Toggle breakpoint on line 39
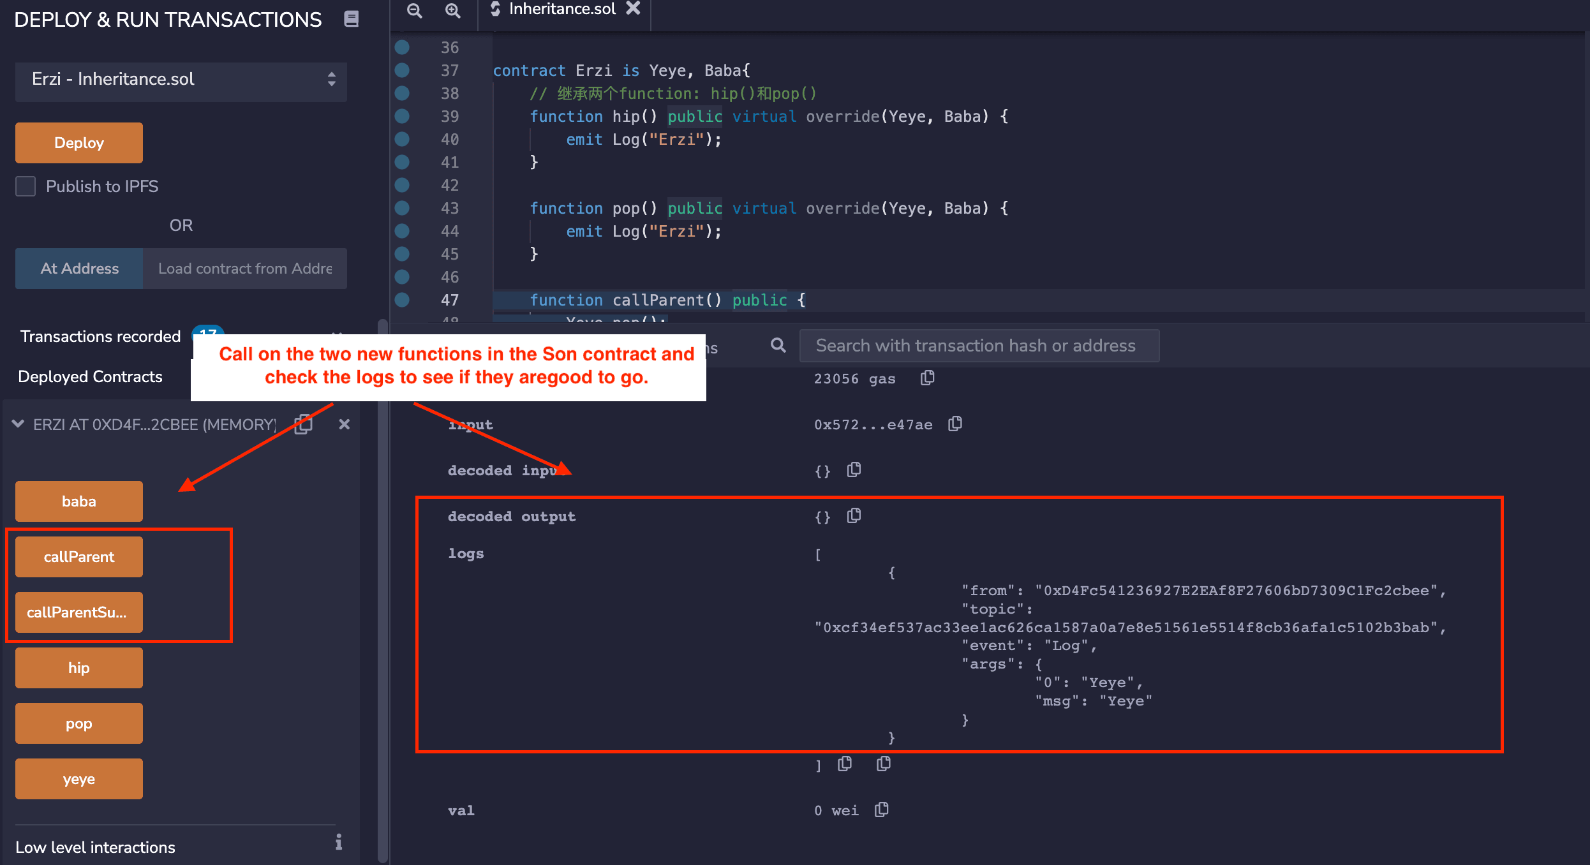1590x865 pixels. (402, 116)
